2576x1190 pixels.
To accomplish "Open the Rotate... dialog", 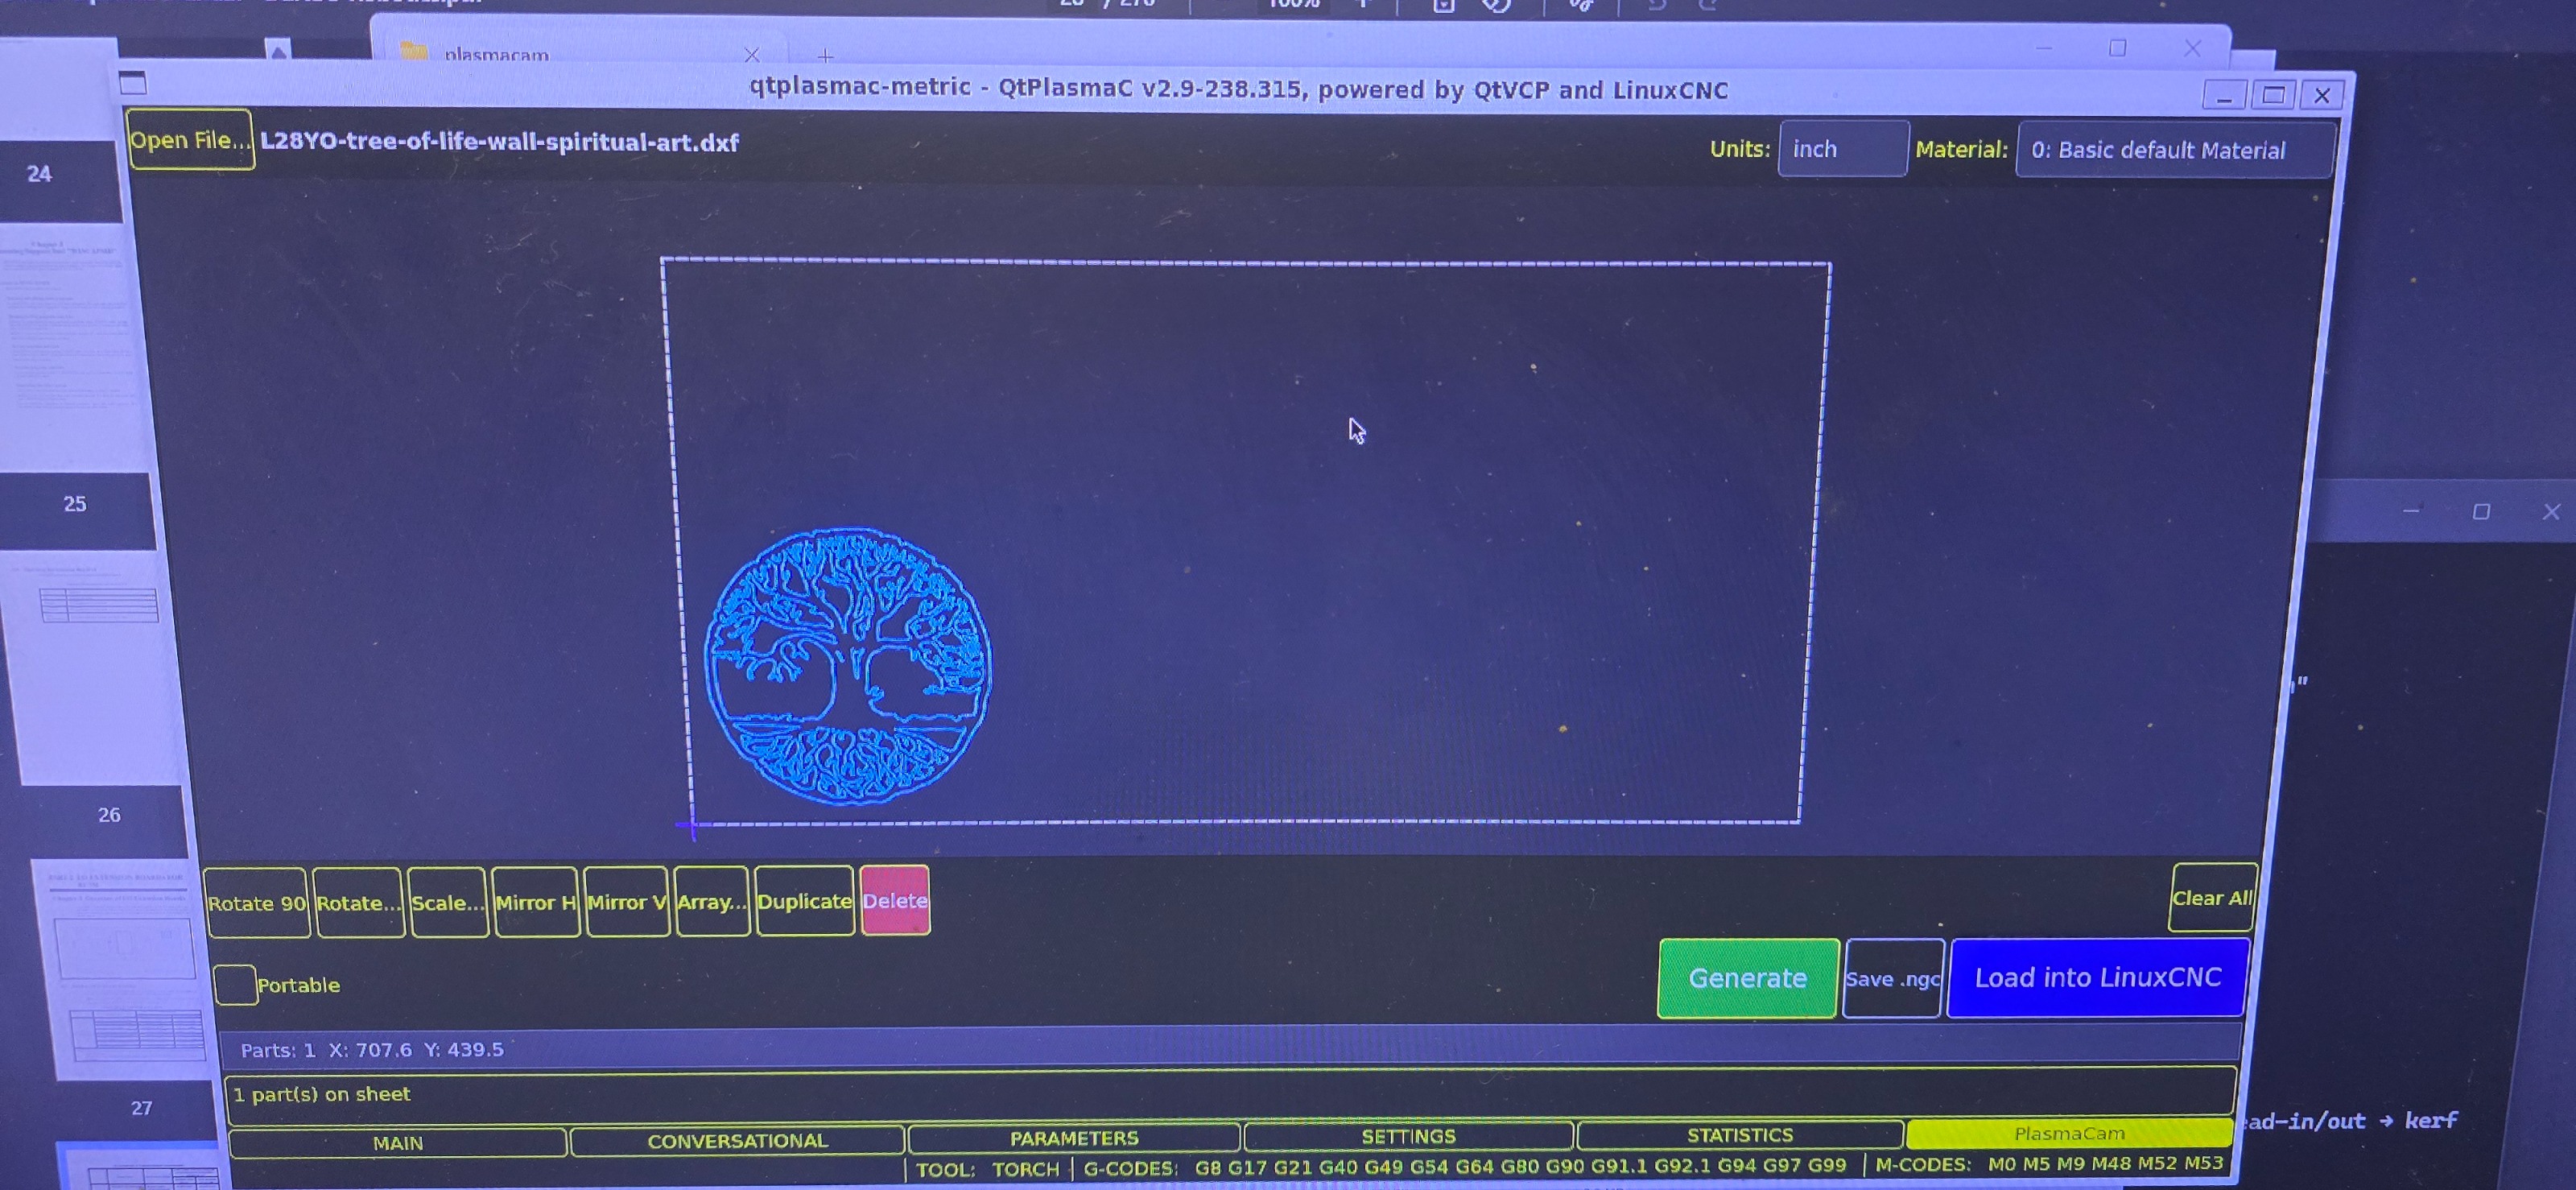I will pos(358,902).
